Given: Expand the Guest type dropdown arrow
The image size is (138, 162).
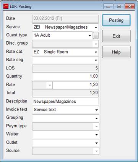Looking at the screenshot, I should point(90,36).
